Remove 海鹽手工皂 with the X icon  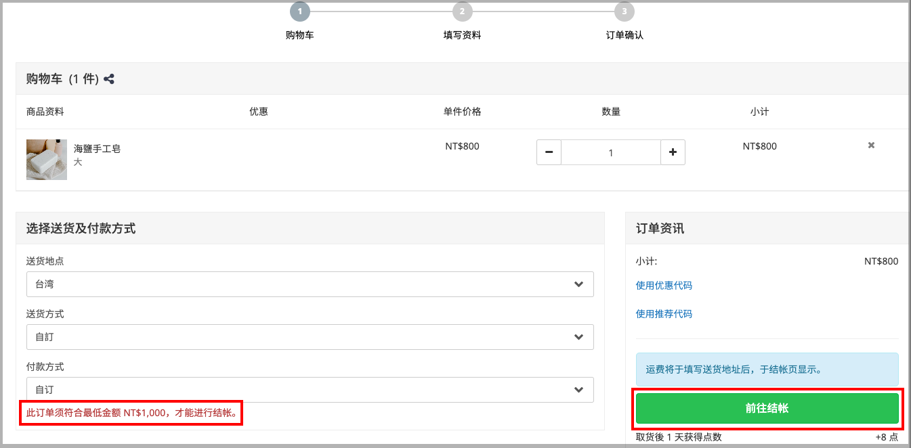(872, 145)
